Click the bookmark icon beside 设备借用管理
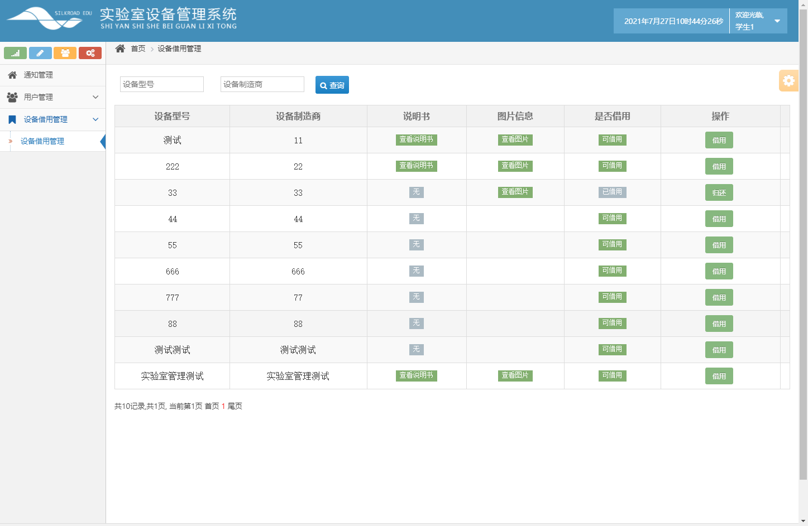 click(x=11, y=119)
